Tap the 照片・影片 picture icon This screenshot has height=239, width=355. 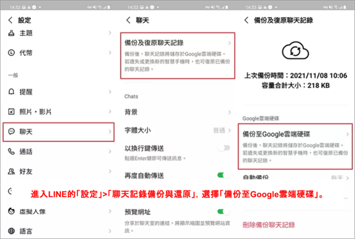[11, 111]
